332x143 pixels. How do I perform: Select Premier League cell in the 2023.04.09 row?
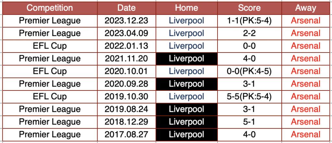coord(50,33)
